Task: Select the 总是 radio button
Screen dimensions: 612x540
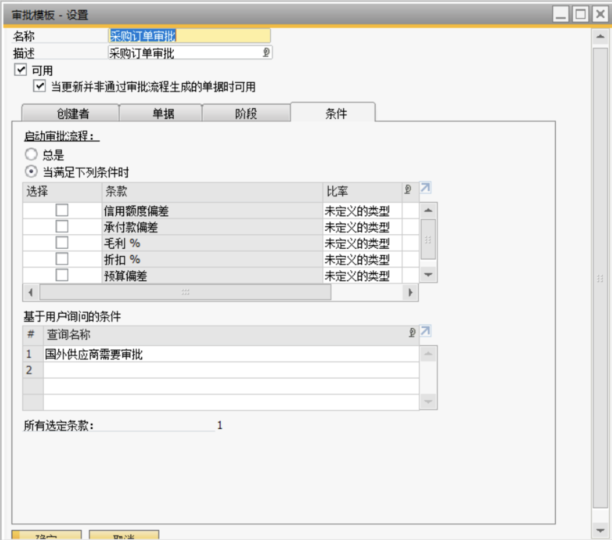Action: 31,154
